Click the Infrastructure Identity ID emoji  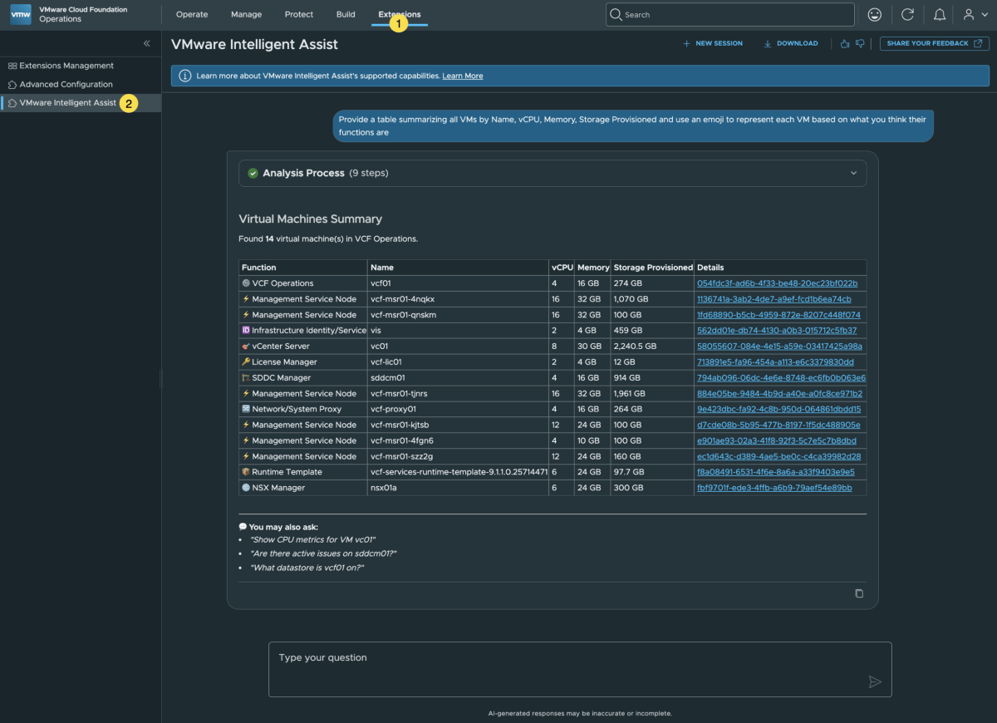pyautogui.click(x=246, y=330)
